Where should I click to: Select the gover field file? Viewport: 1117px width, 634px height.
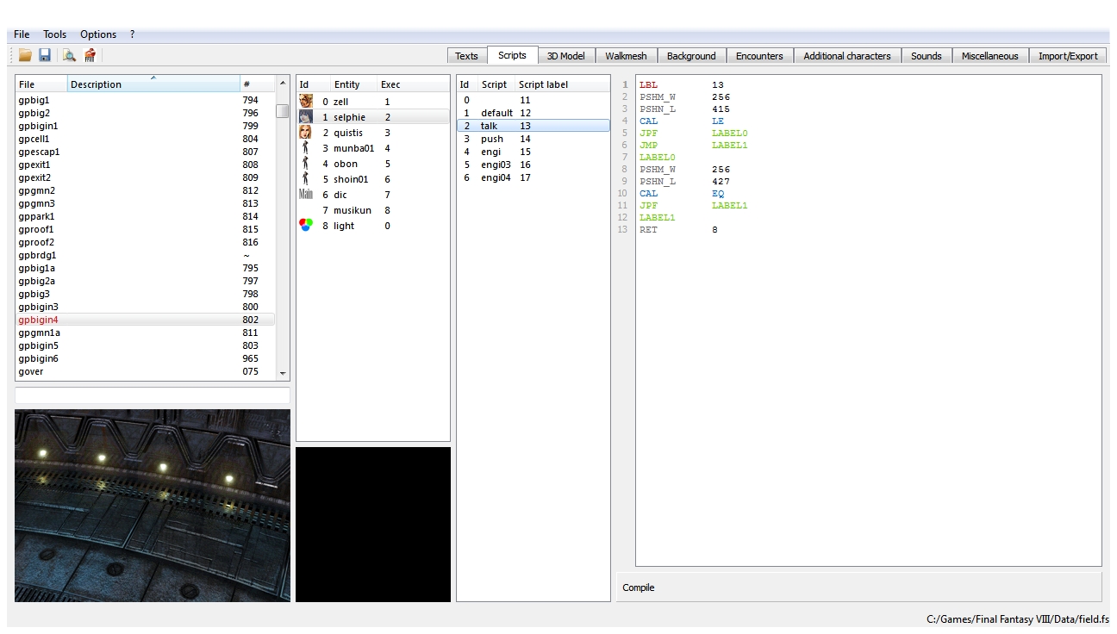[145, 371]
